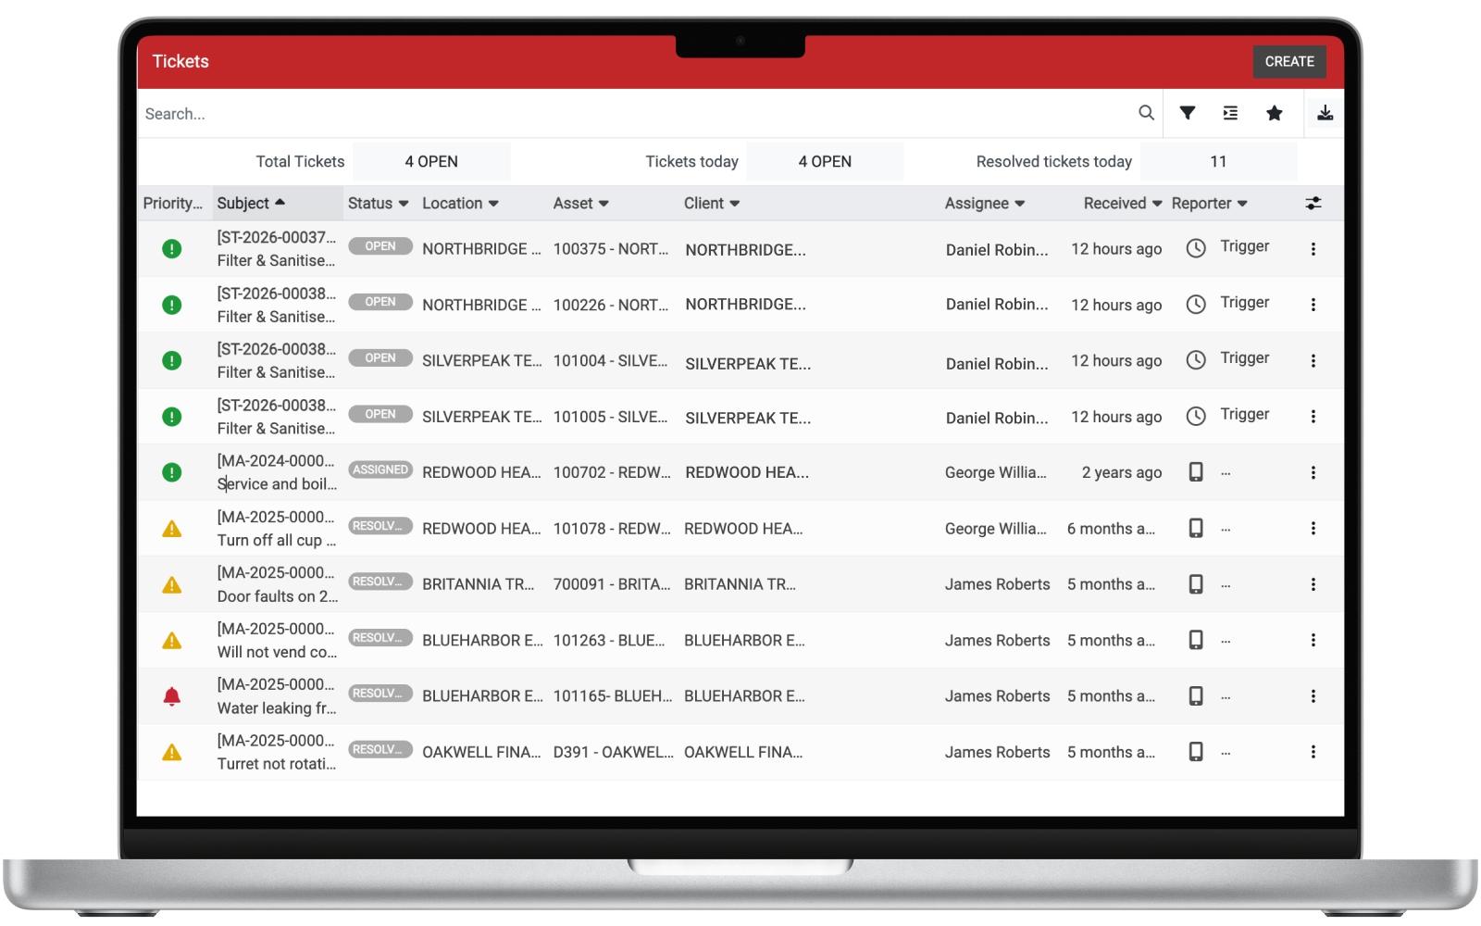Open row menu for Turn off all cup ticket
The width and height of the screenshot is (1481, 926).
tap(1313, 528)
